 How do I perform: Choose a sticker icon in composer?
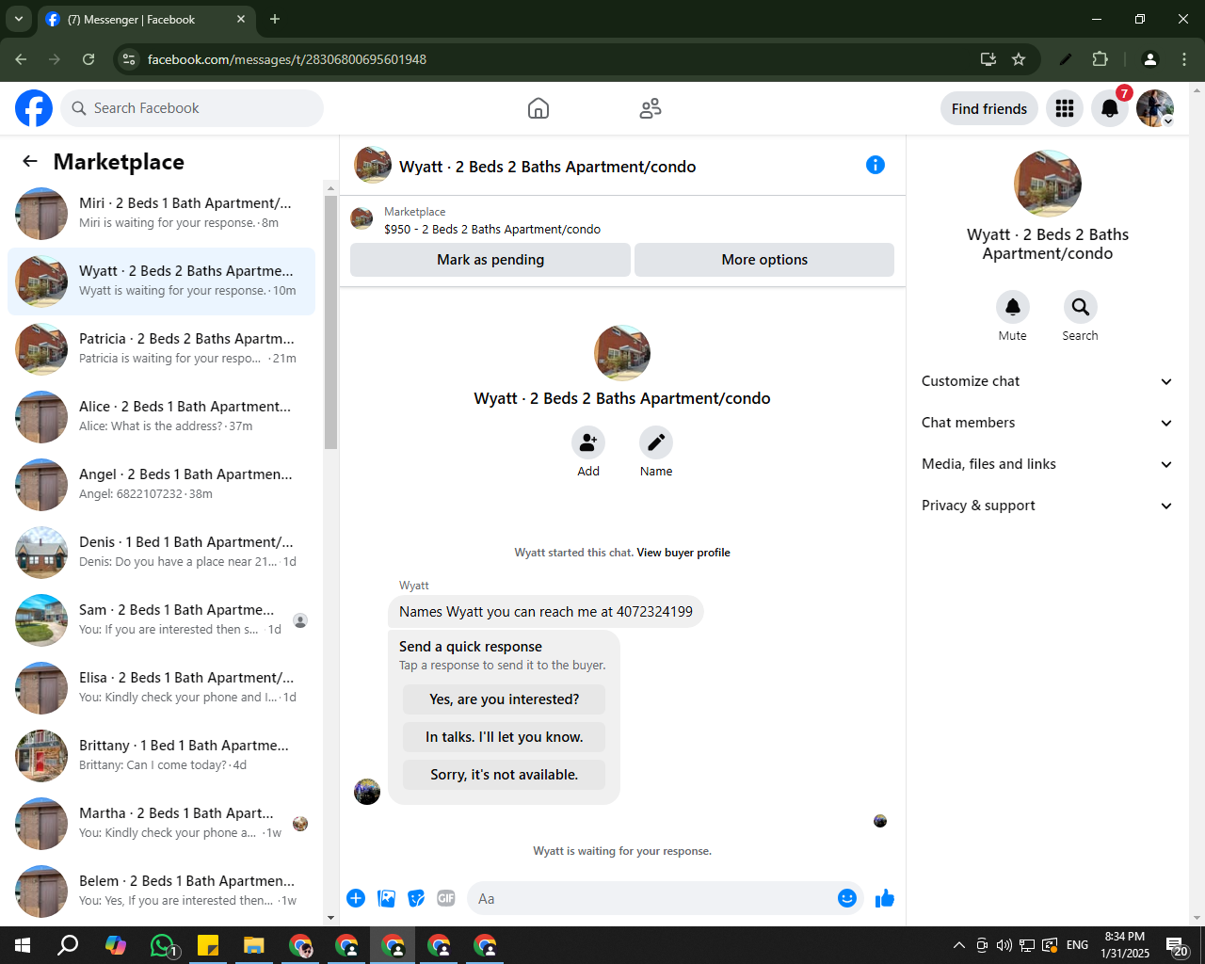(416, 898)
